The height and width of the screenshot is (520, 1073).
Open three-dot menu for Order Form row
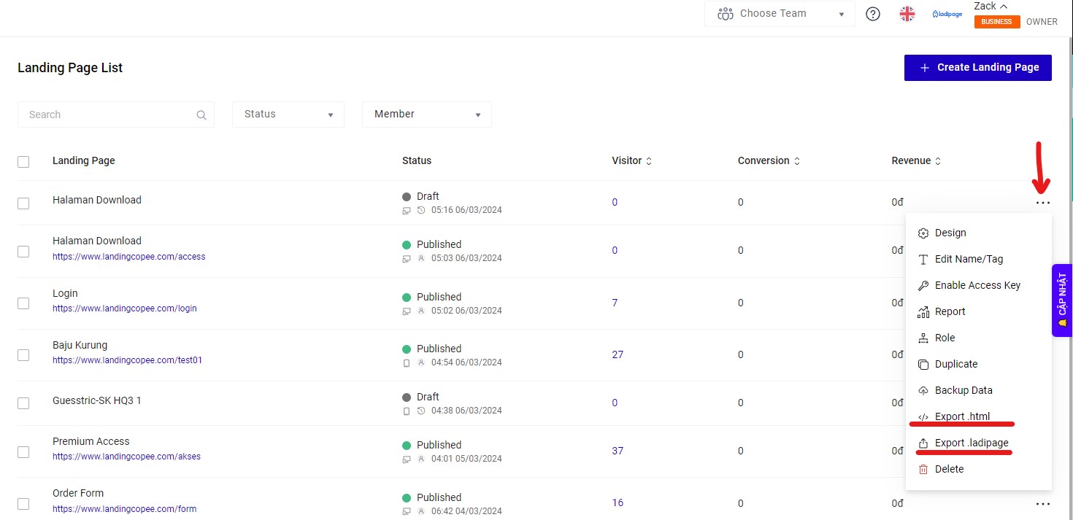[x=1043, y=503]
